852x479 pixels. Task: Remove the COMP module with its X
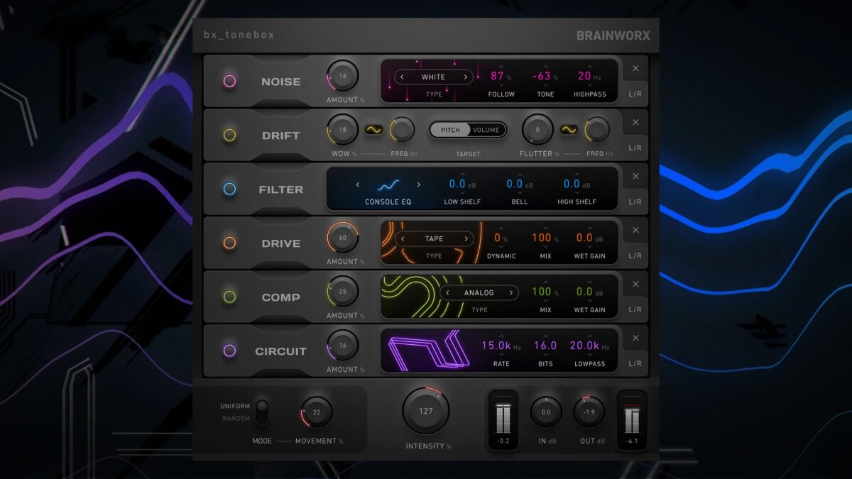(x=635, y=285)
